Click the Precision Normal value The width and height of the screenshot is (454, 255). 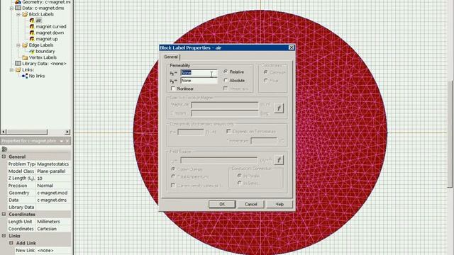coord(53,186)
